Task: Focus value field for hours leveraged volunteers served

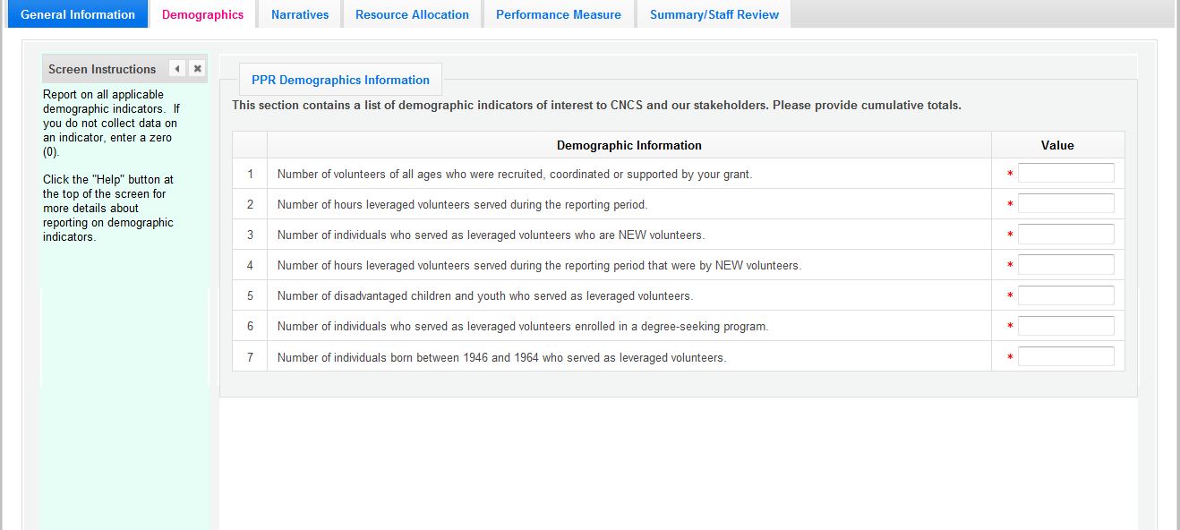Action: 1065,204
